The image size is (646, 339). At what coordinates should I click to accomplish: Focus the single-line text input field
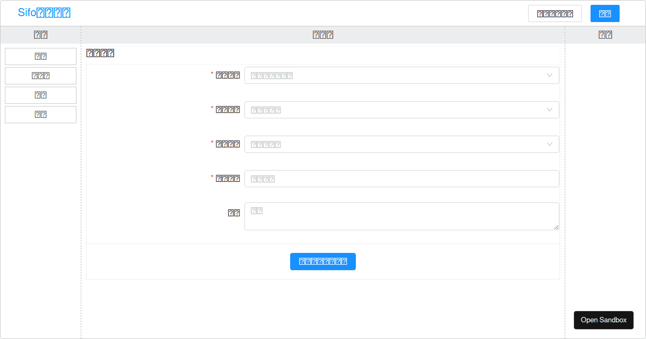(x=402, y=178)
